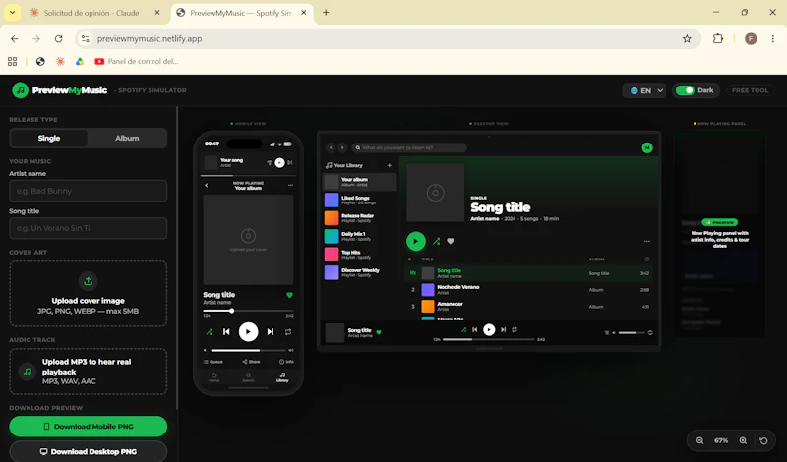
Task: Select the Album release type
Action: point(127,138)
